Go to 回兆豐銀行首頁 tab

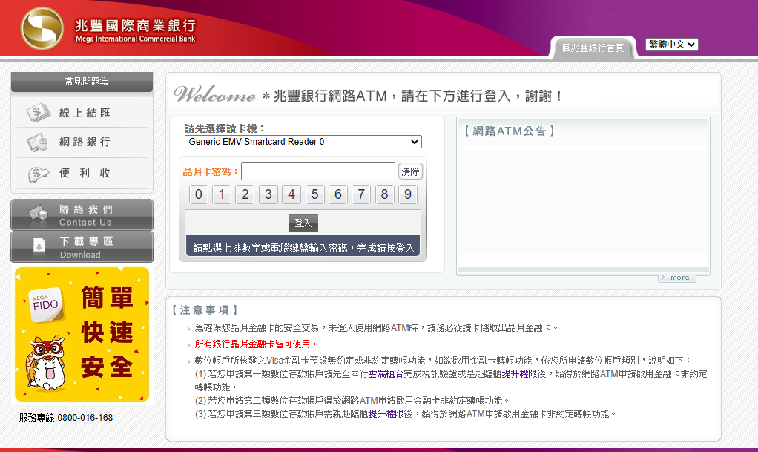click(x=593, y=48)
